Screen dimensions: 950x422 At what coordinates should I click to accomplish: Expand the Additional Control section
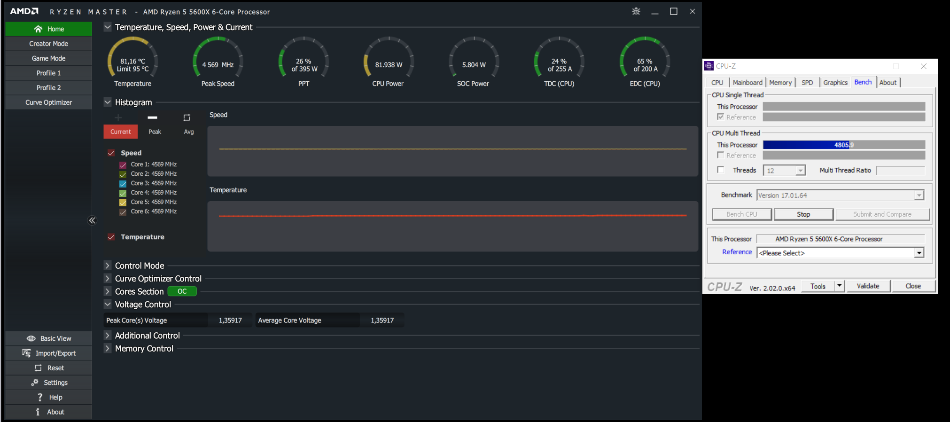coord(108,335)
